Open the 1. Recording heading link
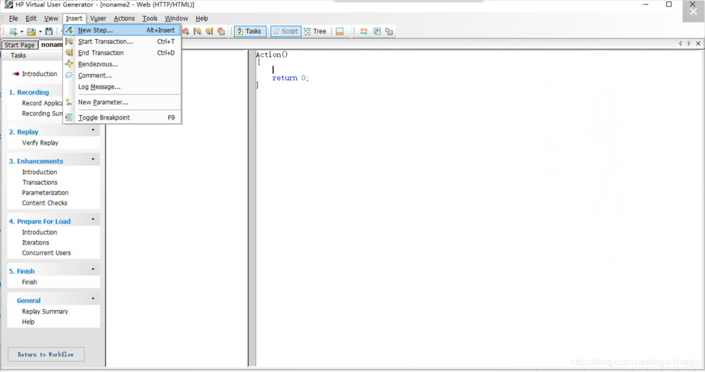This screenshot has width=705, height=372. tap(29, 92)
